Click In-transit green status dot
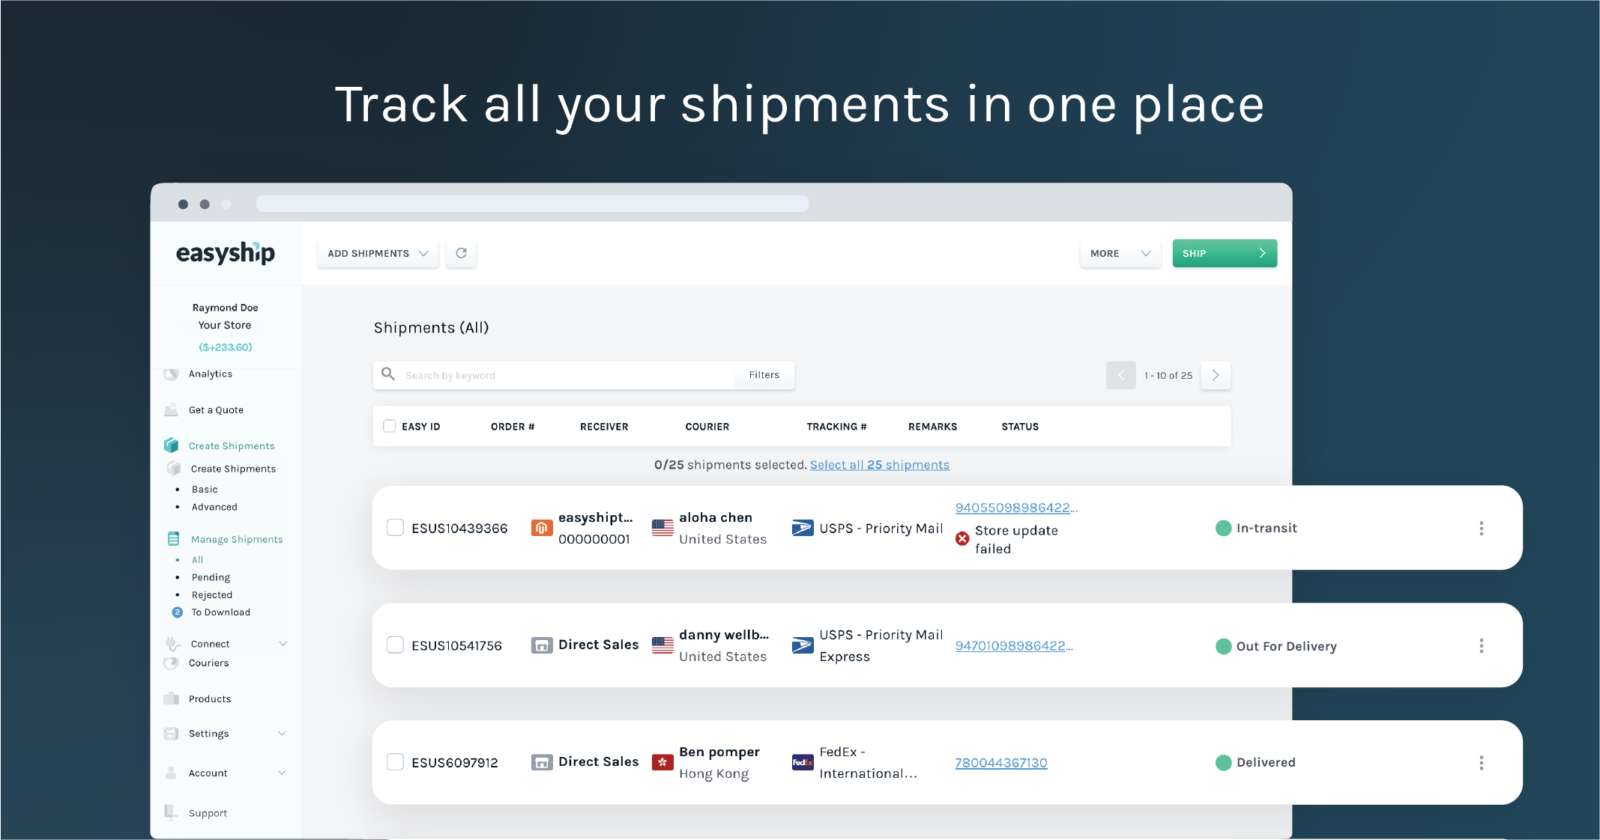The image size is (1600, 840). click(1223, 528)
